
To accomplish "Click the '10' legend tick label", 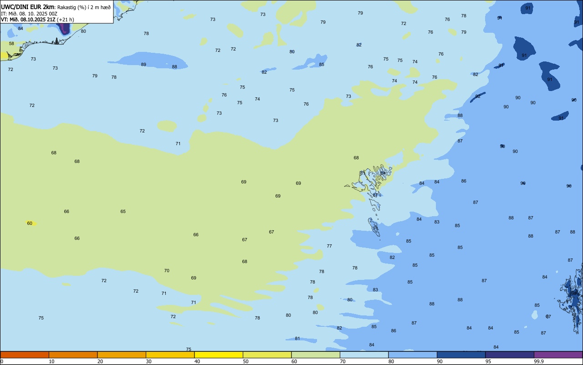I will pos(51,361).
